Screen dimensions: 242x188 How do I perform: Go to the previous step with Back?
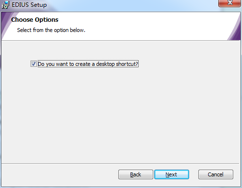coord(136,174)
